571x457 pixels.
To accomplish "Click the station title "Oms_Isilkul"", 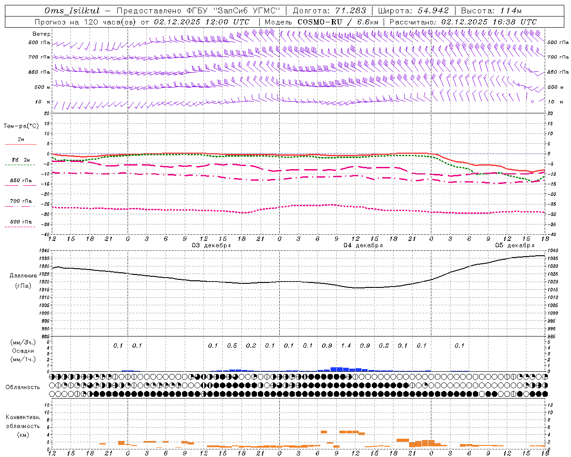I will [72, 11].
